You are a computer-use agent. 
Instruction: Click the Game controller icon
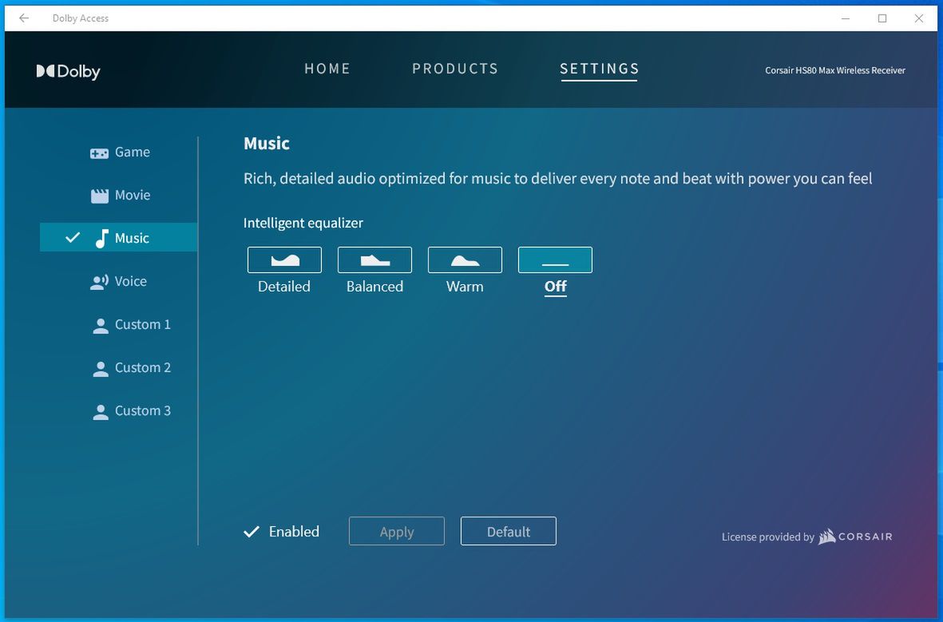[x=99, y=153]
